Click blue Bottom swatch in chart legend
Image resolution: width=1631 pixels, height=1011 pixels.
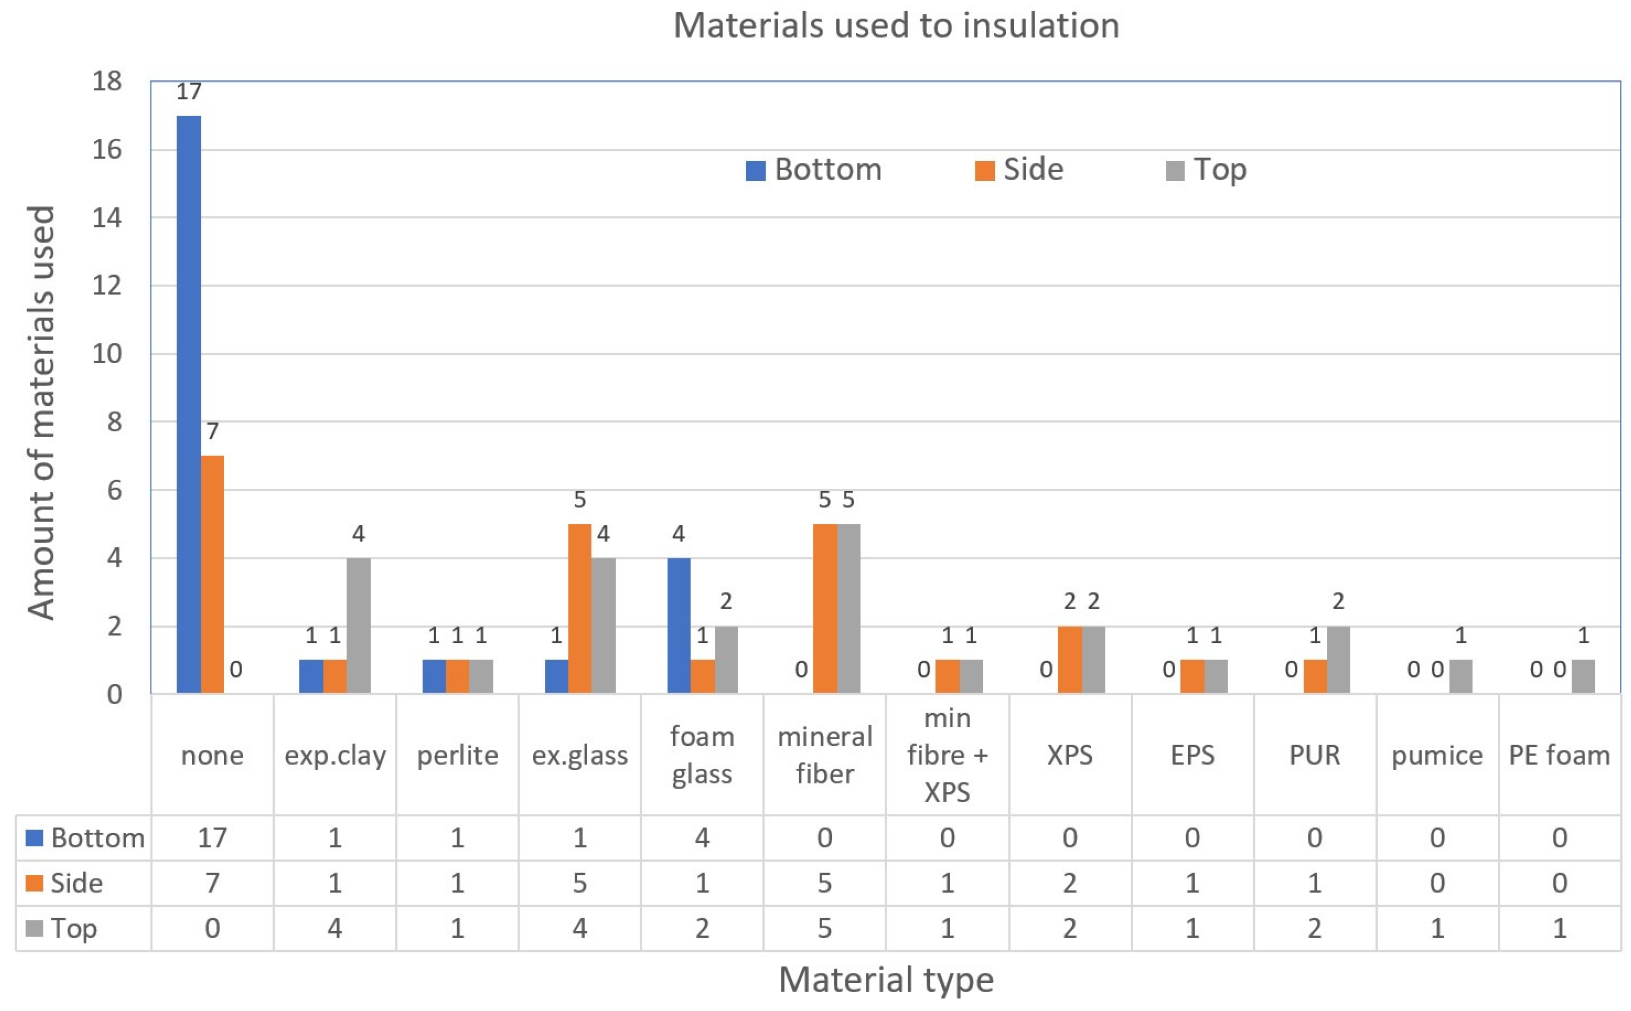click(754, 171)
